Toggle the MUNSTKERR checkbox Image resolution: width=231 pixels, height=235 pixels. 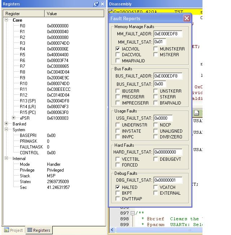coord(156,49)
